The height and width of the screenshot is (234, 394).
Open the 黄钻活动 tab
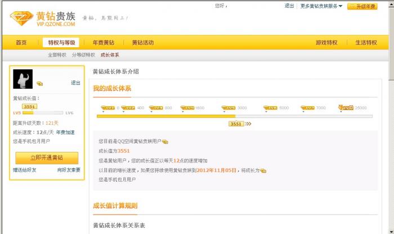click(x=143, y=43)
